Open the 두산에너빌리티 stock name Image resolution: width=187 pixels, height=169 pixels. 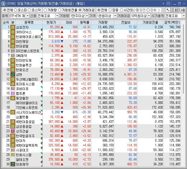(27, 79)
